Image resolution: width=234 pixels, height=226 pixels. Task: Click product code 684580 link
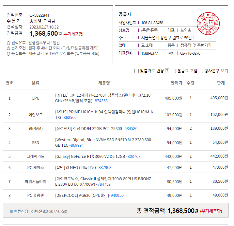(131, 129)
